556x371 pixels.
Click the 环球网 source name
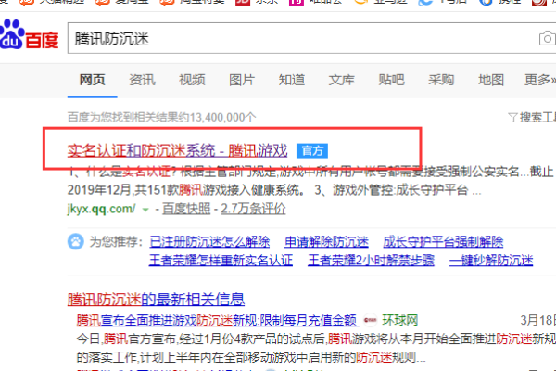tap(400, 320)
